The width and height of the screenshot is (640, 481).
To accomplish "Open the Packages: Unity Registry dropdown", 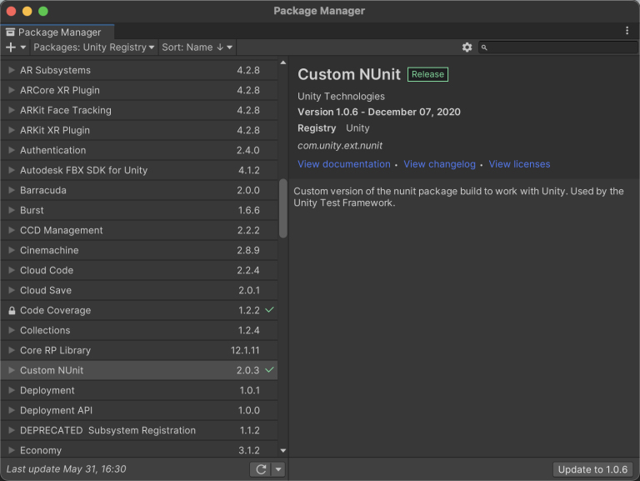I will click(94, 48).
